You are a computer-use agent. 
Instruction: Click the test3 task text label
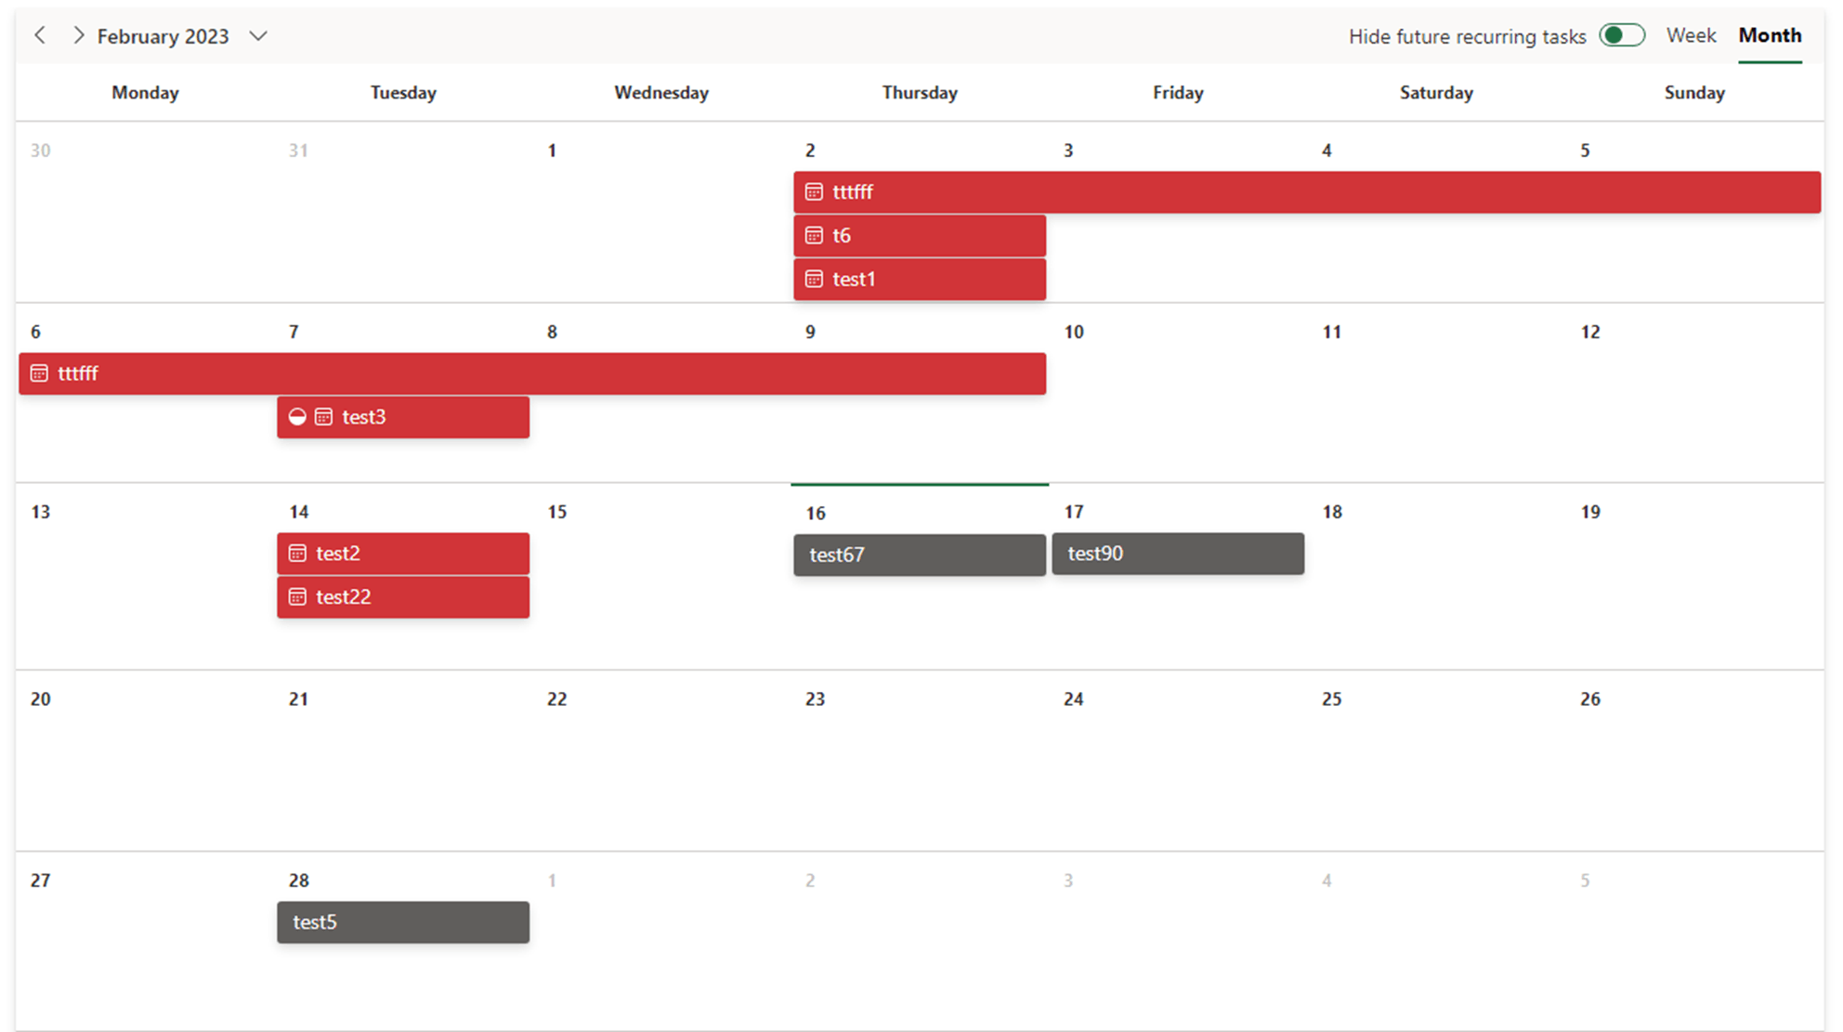(x=363, y=417)
